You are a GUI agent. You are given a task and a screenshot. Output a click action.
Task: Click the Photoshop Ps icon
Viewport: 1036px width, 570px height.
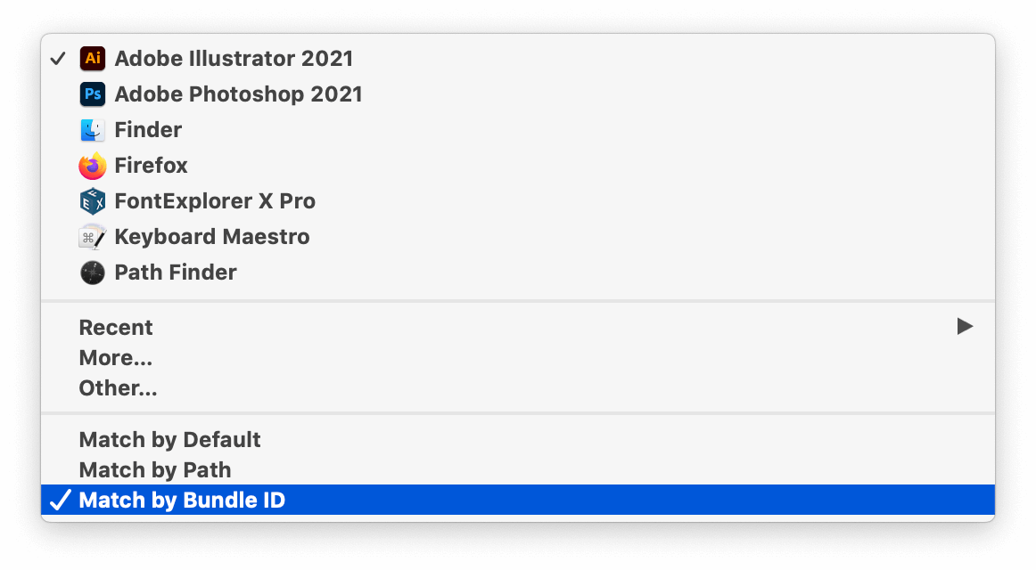[x=93, y=94]
